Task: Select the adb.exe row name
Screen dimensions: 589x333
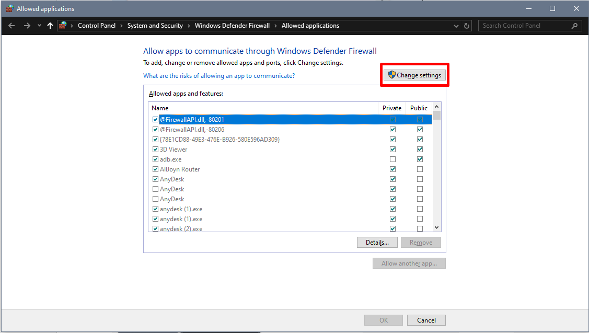Action: (170, 159)
